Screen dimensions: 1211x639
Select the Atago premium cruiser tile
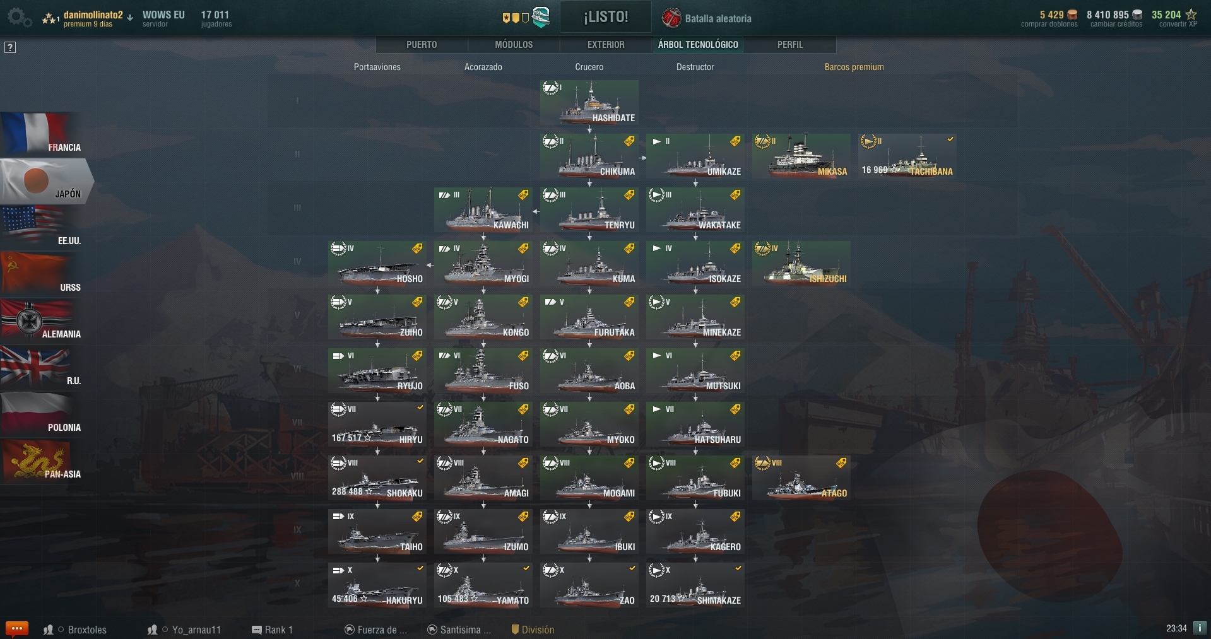(x=801, y=478)
